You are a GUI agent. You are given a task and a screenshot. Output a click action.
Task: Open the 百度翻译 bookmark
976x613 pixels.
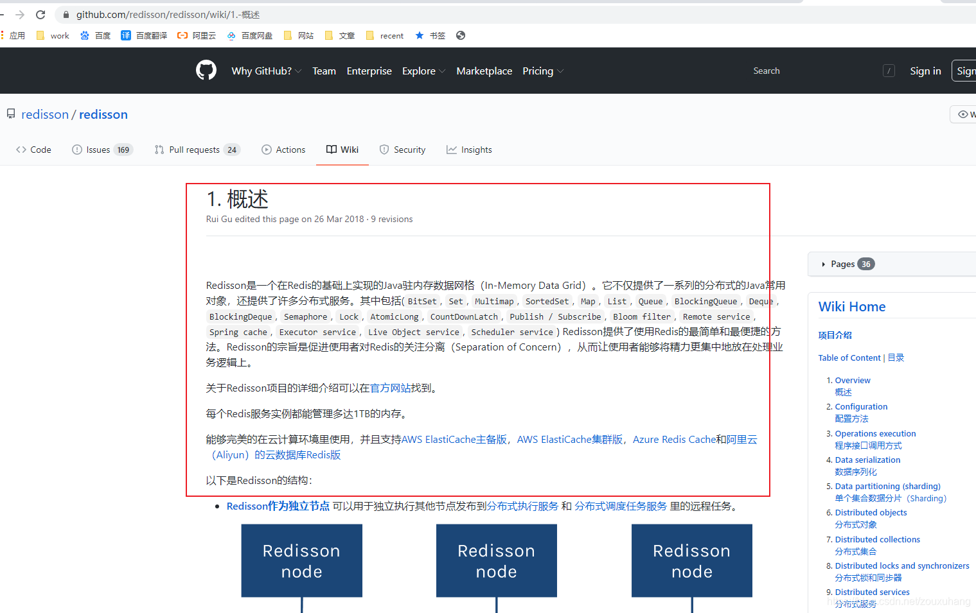pyautogui.click(x=144, y=35)
